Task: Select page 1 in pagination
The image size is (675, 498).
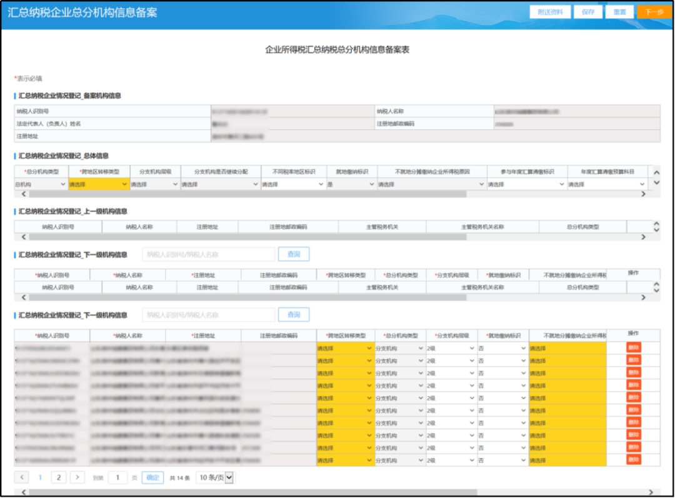Action: [41, 477]
